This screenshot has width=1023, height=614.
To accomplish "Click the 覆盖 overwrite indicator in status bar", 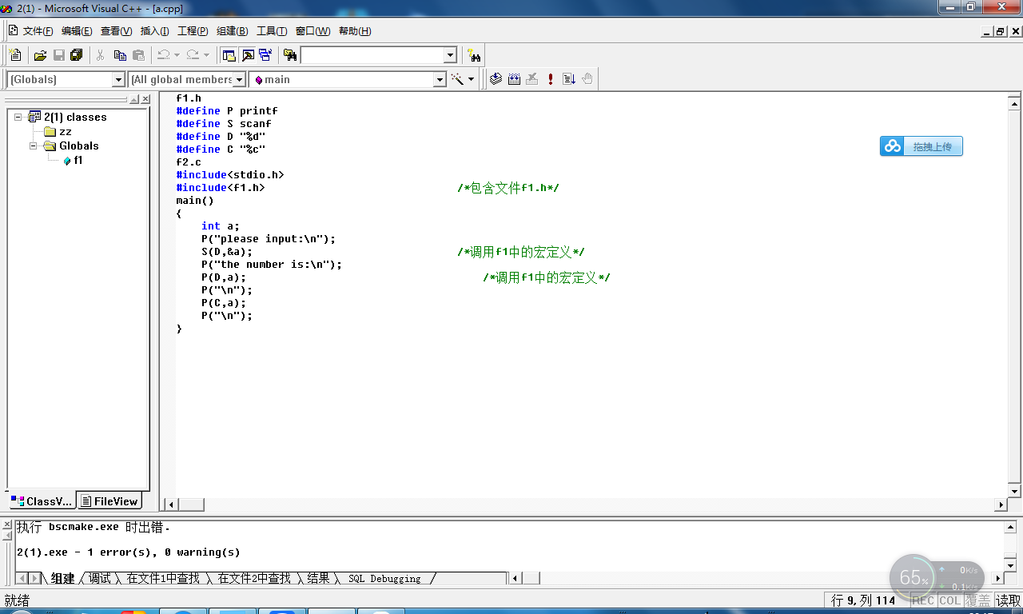I will click(x=977, y=600).
